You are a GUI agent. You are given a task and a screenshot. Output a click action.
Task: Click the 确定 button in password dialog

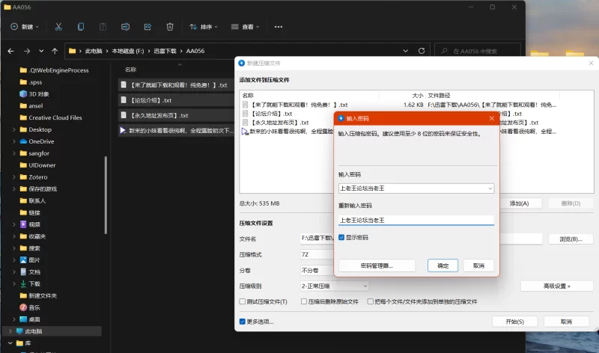[x=443, y=265]
